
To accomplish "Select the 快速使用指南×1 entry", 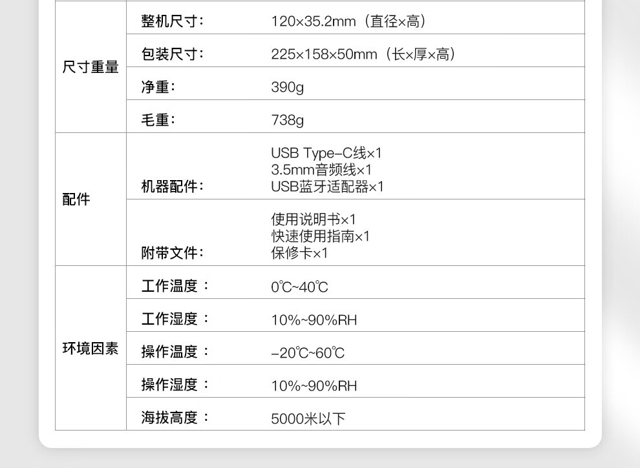I will [320, 237].
